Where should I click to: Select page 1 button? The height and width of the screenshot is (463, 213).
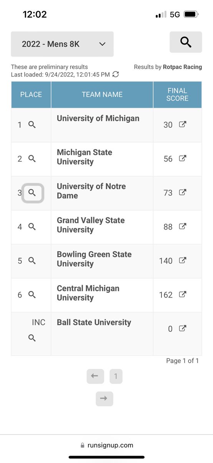116,376
